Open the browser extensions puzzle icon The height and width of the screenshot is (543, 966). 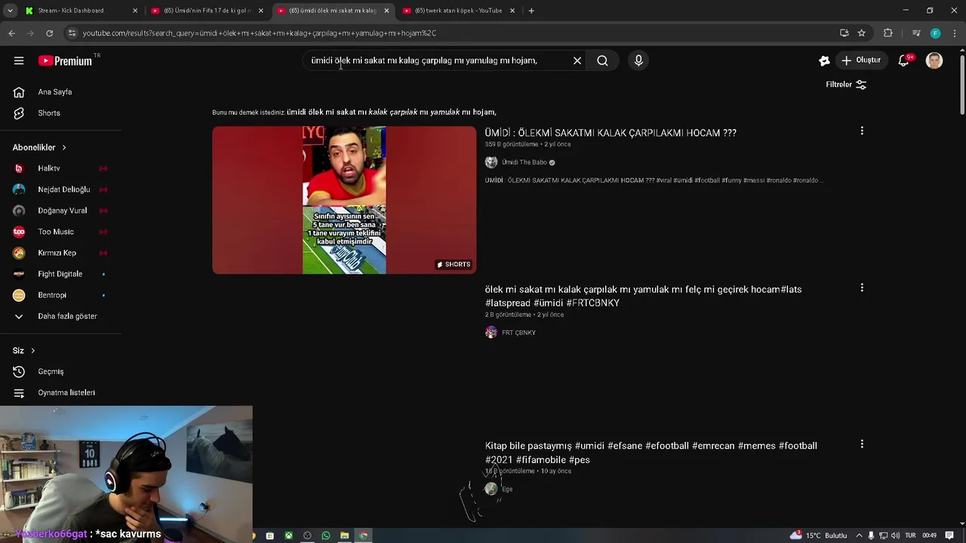(x=888, y=33)
